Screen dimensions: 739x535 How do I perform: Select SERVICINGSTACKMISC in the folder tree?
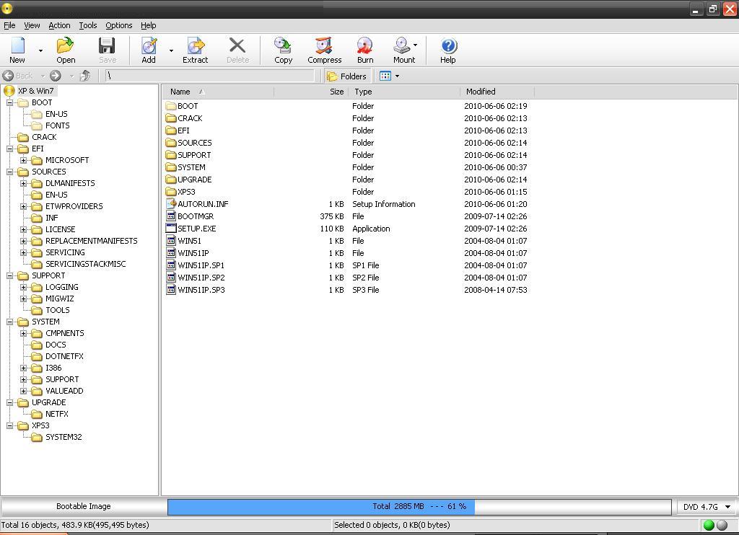[86, 264]
